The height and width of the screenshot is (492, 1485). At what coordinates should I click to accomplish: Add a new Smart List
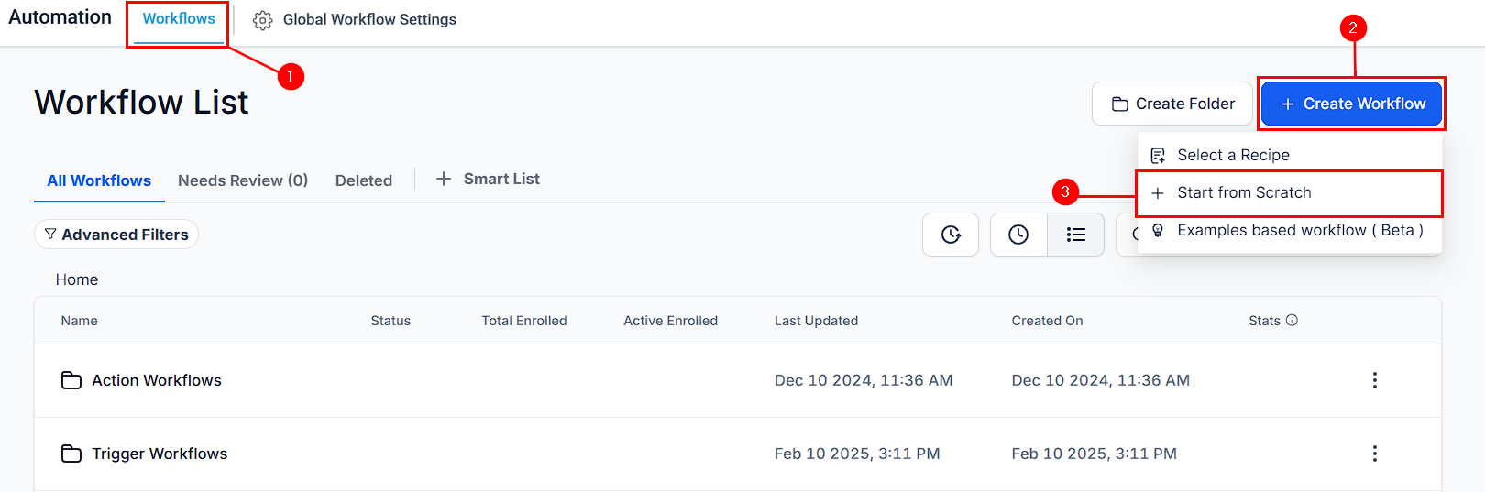pos(488,179)
